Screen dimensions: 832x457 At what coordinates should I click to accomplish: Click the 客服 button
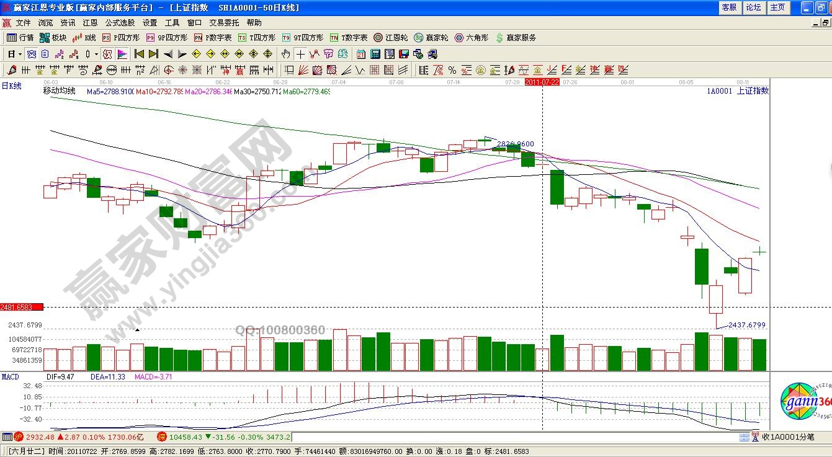point(729,7)
